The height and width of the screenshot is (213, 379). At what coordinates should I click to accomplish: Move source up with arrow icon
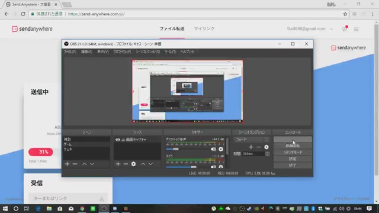[143, 164]
